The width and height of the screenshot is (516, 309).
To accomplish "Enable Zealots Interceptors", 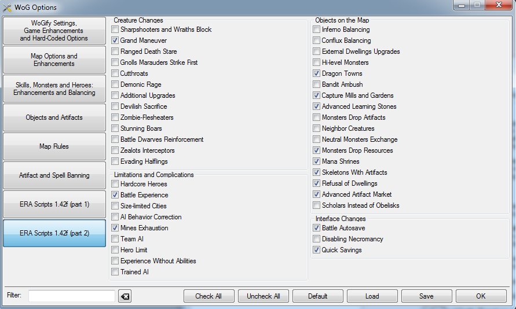I will point(115,150).
